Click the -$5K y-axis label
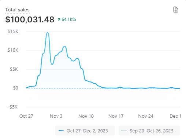186x139 pixels. (13, 107)
